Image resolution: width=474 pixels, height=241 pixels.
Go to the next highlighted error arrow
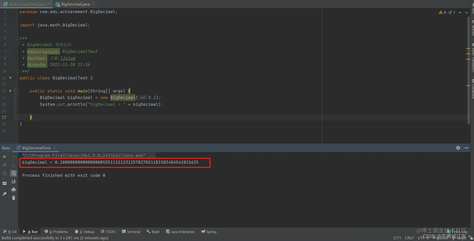[x=467, y=13]
